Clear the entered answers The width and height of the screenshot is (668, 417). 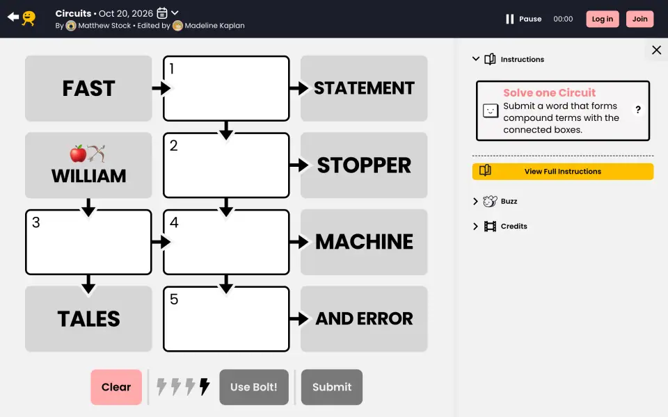click(x=116, y=387)
